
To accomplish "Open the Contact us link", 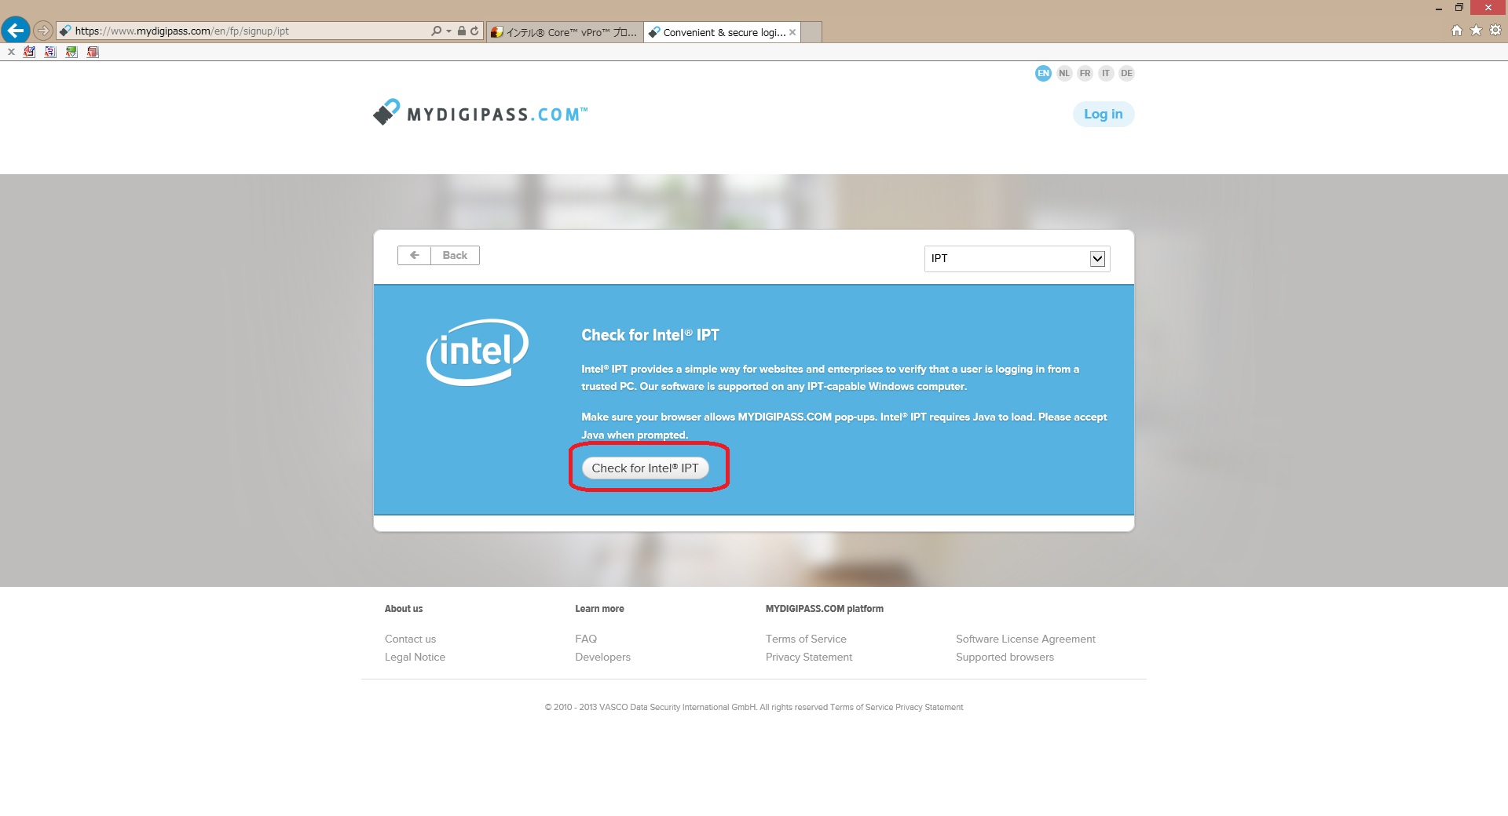I will [410, 639].
